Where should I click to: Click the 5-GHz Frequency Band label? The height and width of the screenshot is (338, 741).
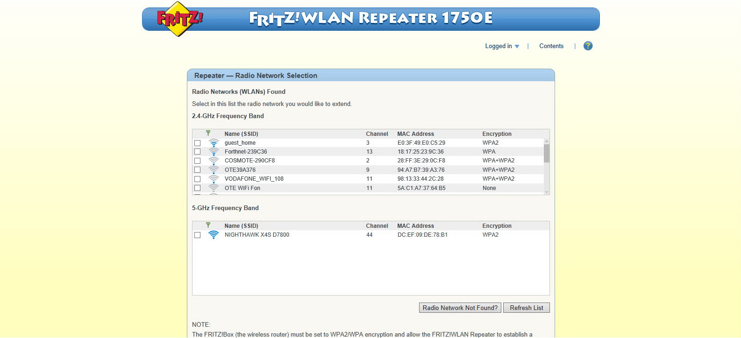tap(225, 208)
